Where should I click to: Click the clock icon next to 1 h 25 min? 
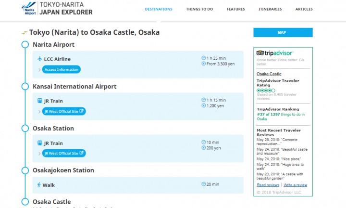coord(203,58)
